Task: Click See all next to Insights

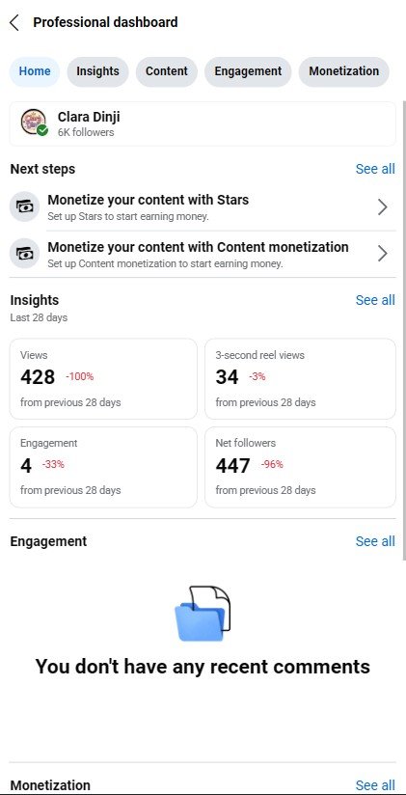Action: pyautogui.click(x=375, y=300)
